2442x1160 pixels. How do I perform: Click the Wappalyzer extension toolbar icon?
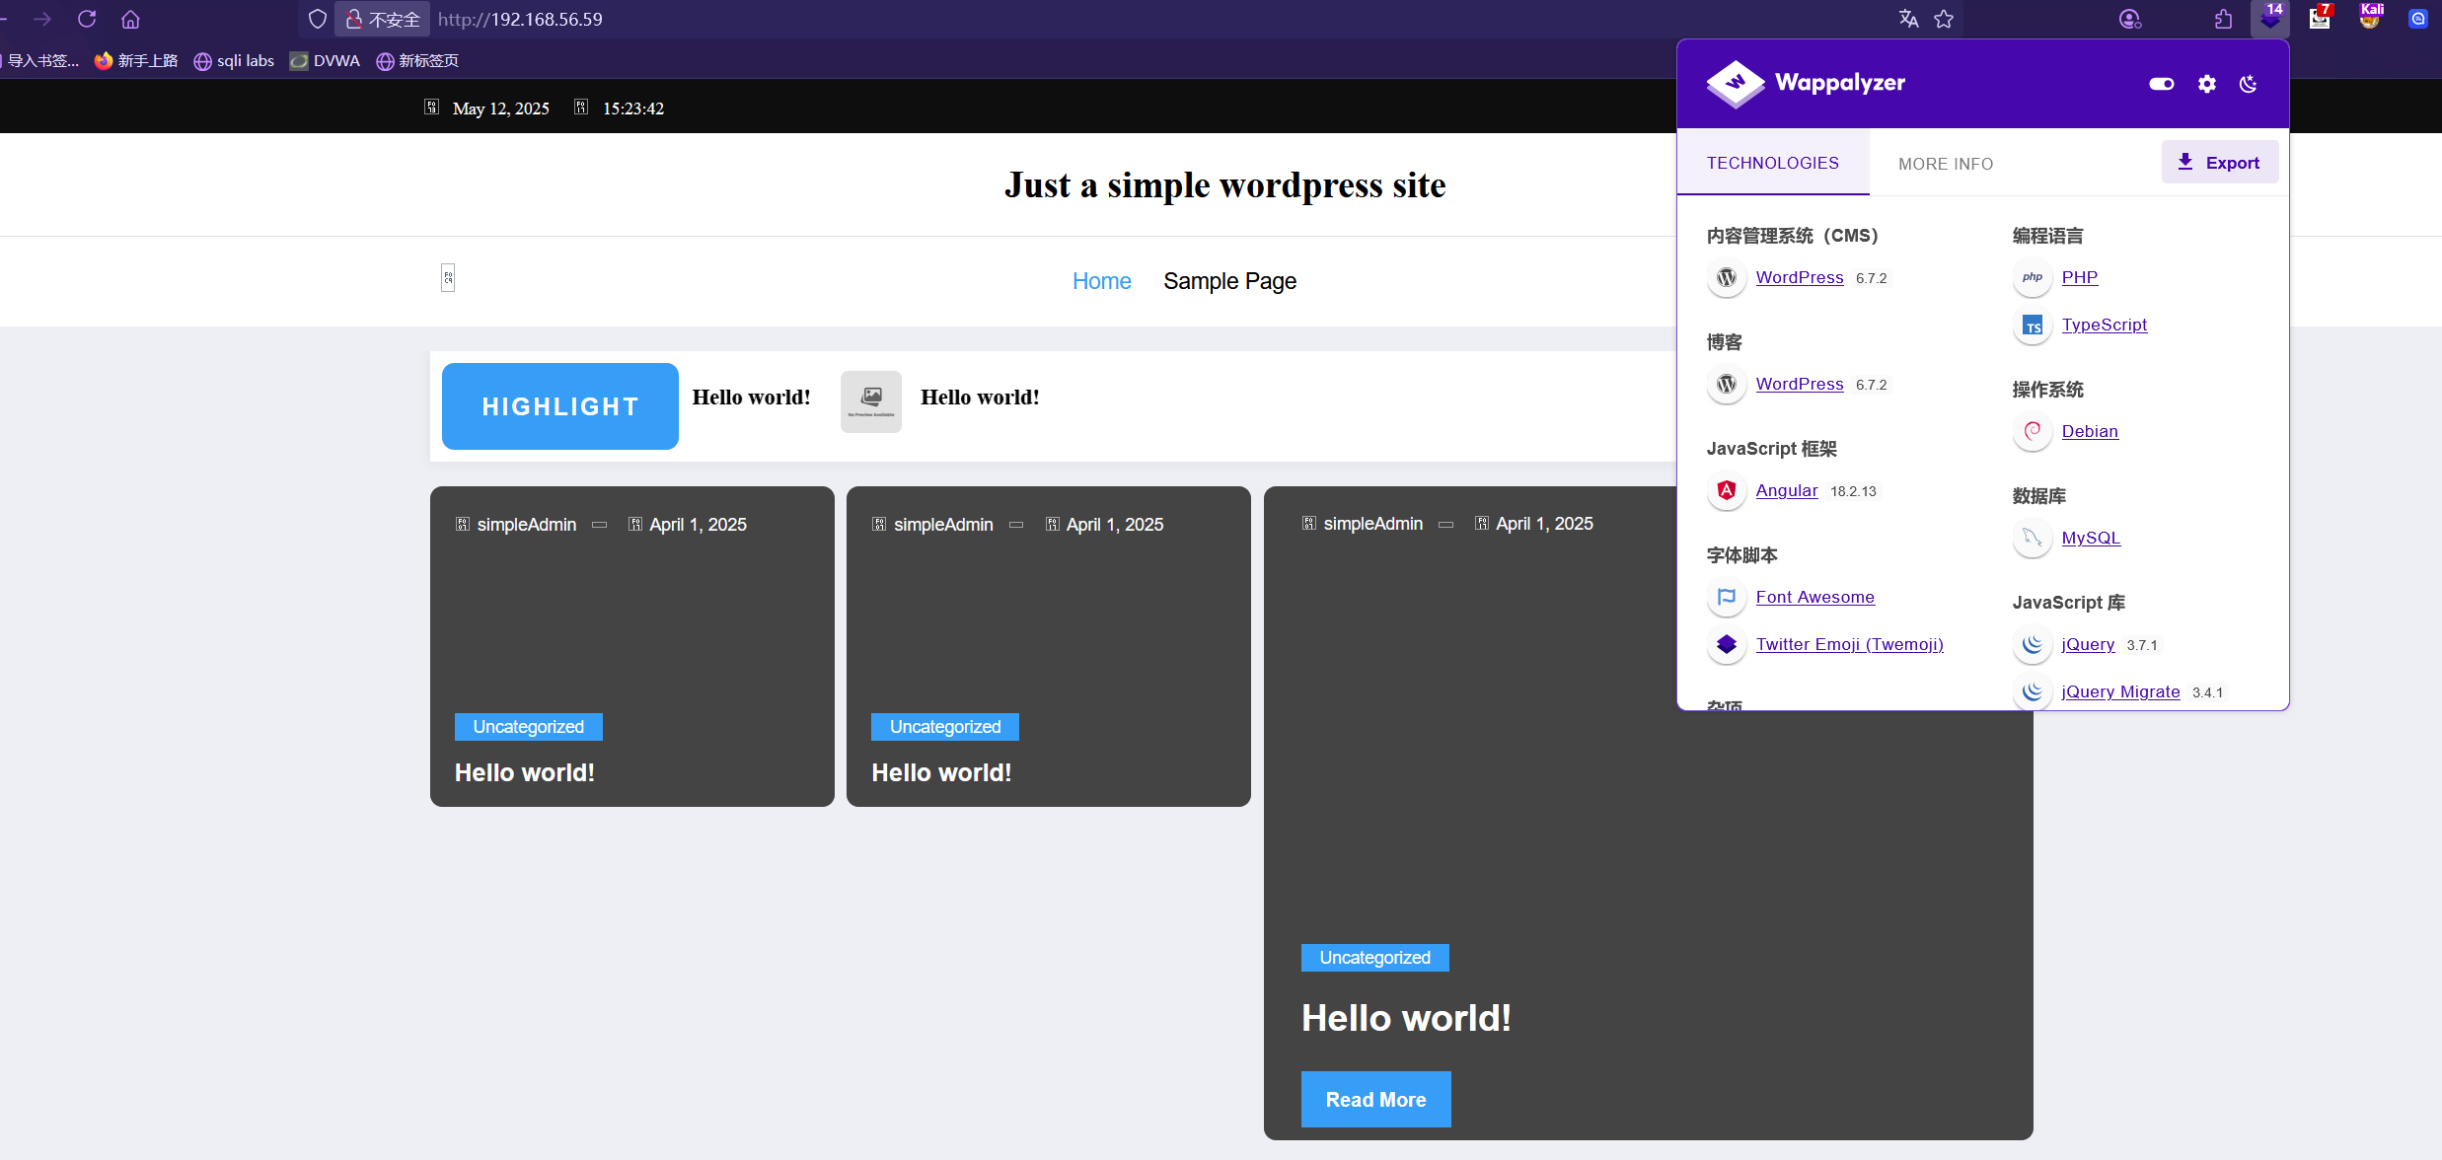(2270, 19)
